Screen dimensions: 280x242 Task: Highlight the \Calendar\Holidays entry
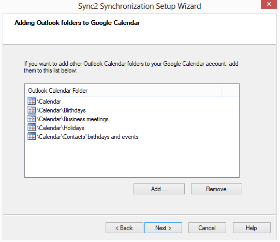tap(61, 128)
